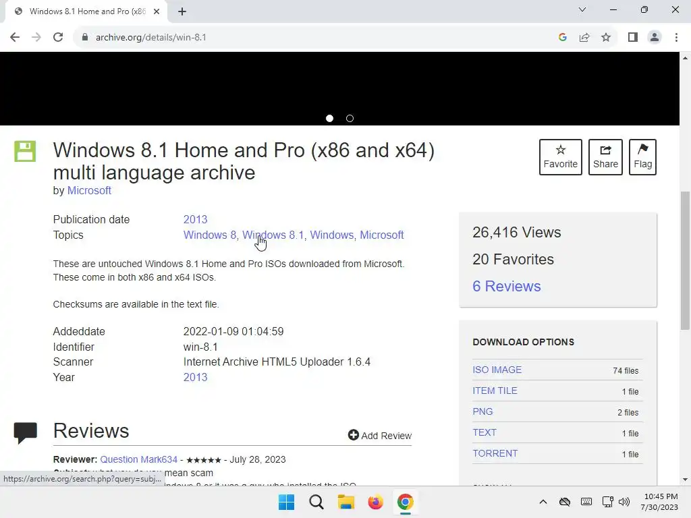This screenshot has height=518, width=691.
Task: Click the scrollbar up arrow
Action: coord(685,58)
